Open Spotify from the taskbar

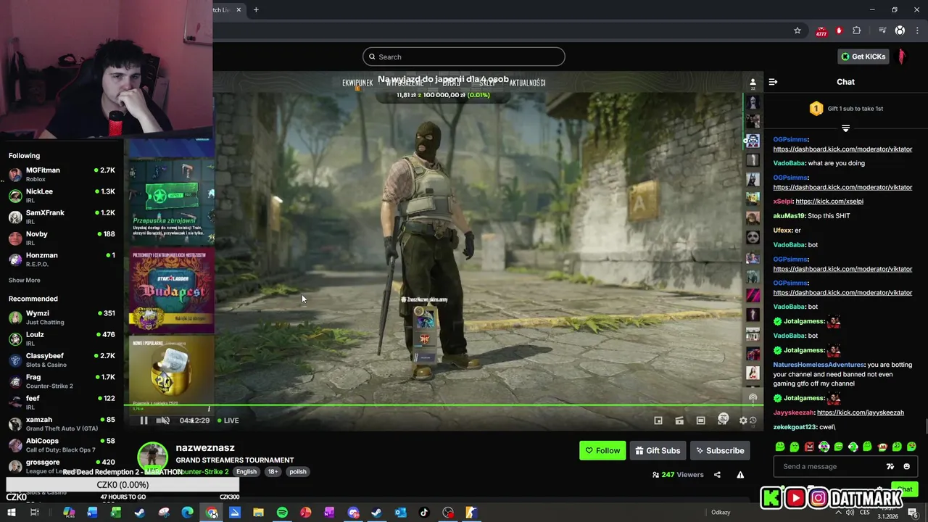point(282,513)
